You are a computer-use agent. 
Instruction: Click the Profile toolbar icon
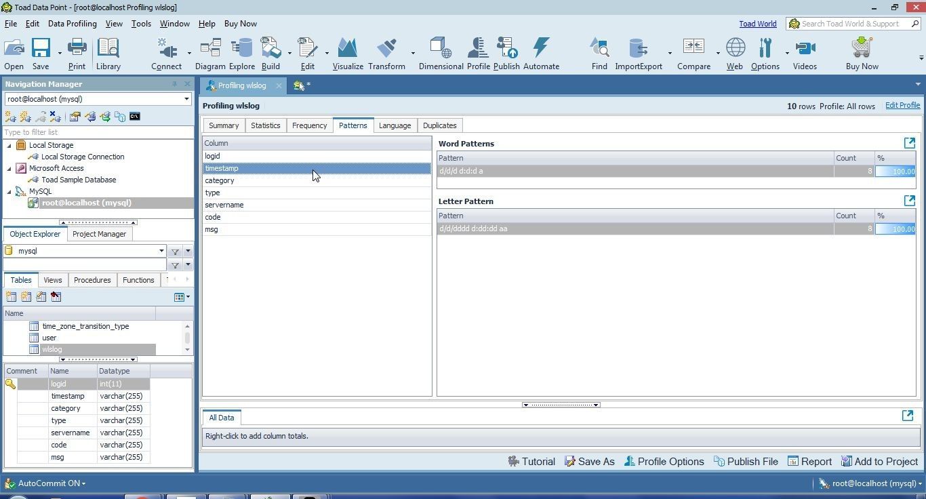click(x=478, y=54)
